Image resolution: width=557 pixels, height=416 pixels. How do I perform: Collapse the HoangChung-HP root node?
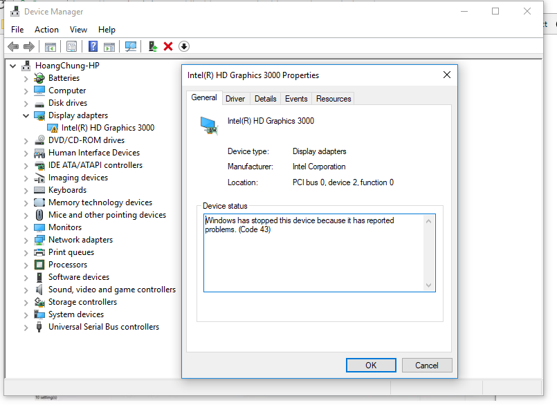pos(13,66)
